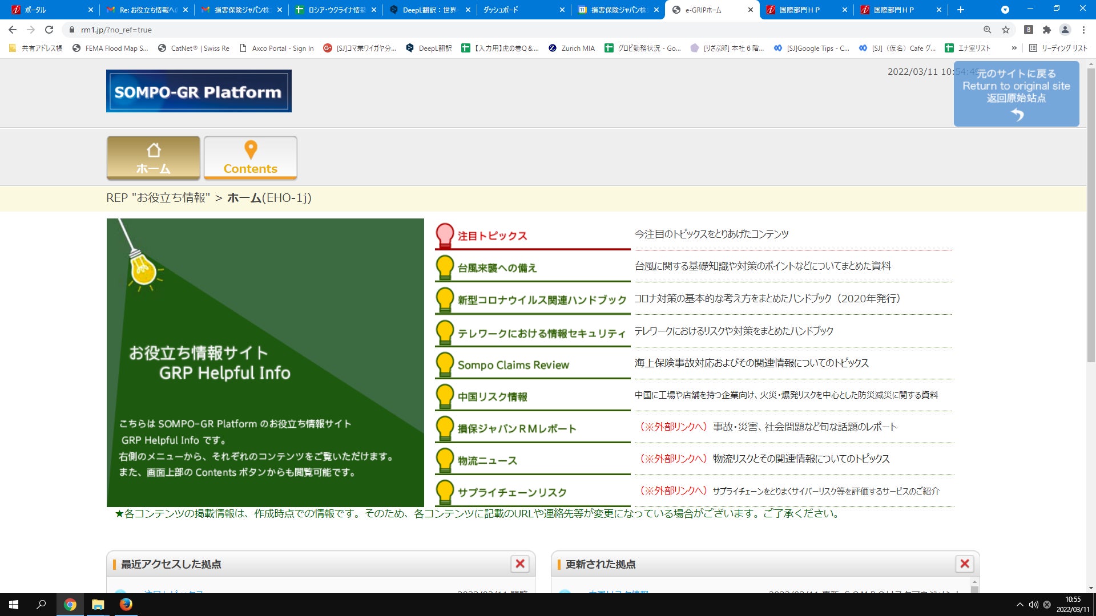Click the red bulb beside 注目トピックス
Image resolution: width=1096 pixels, height=616 pixels.
pos(445,235)
